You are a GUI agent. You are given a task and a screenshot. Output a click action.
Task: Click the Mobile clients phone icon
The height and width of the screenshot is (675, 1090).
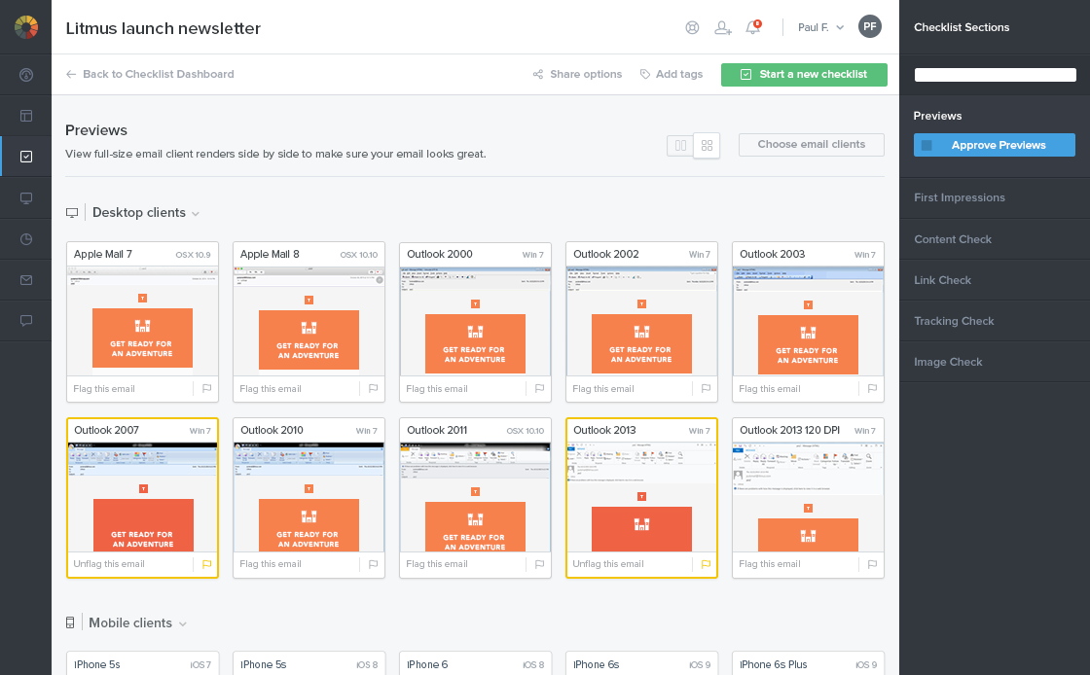point(70,622)
